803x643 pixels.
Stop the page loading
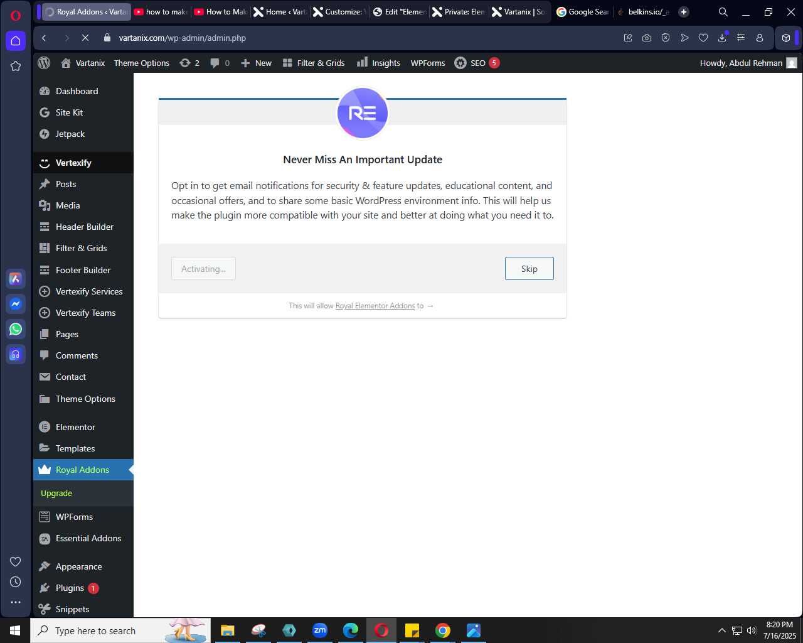coord(85,38)
